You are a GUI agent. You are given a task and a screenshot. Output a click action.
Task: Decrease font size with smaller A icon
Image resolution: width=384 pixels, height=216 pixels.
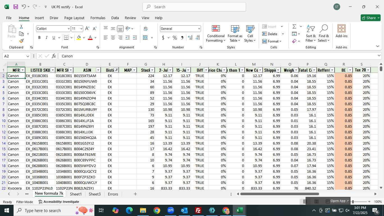[94, 29]
